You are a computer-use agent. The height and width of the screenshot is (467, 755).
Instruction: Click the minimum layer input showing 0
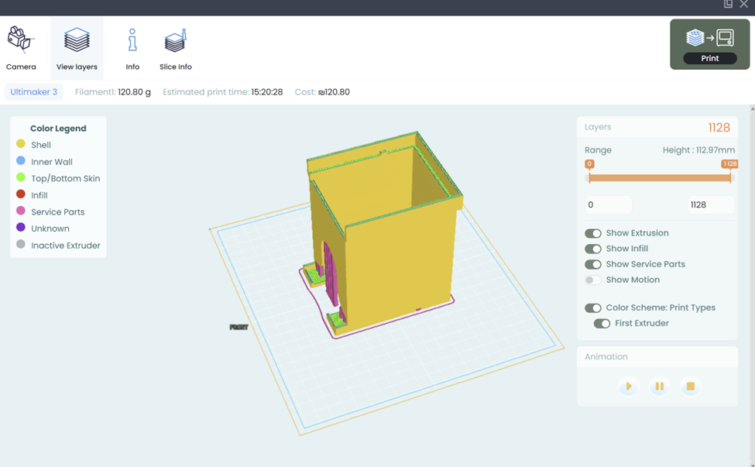608,204
